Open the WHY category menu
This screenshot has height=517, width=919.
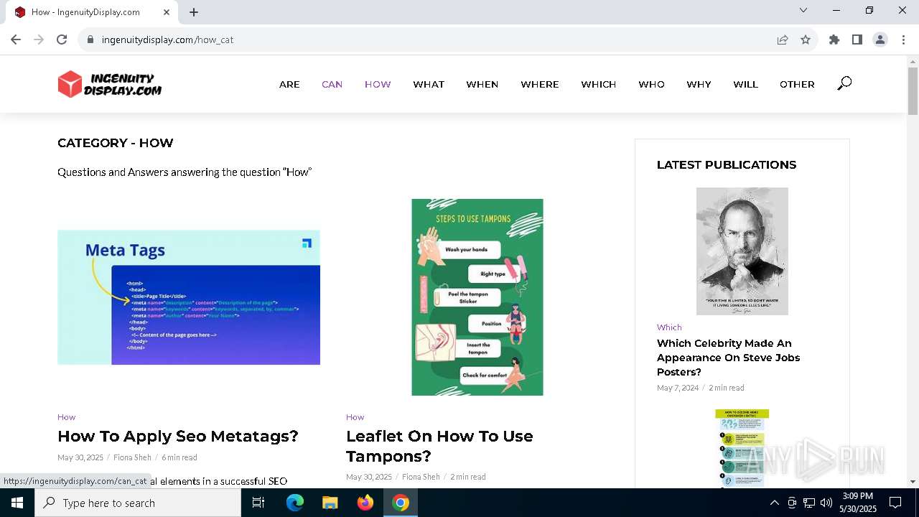(x=699, y=84)
